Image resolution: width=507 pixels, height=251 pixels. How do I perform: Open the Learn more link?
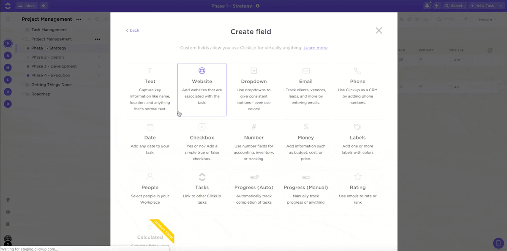tap(315, 48)
